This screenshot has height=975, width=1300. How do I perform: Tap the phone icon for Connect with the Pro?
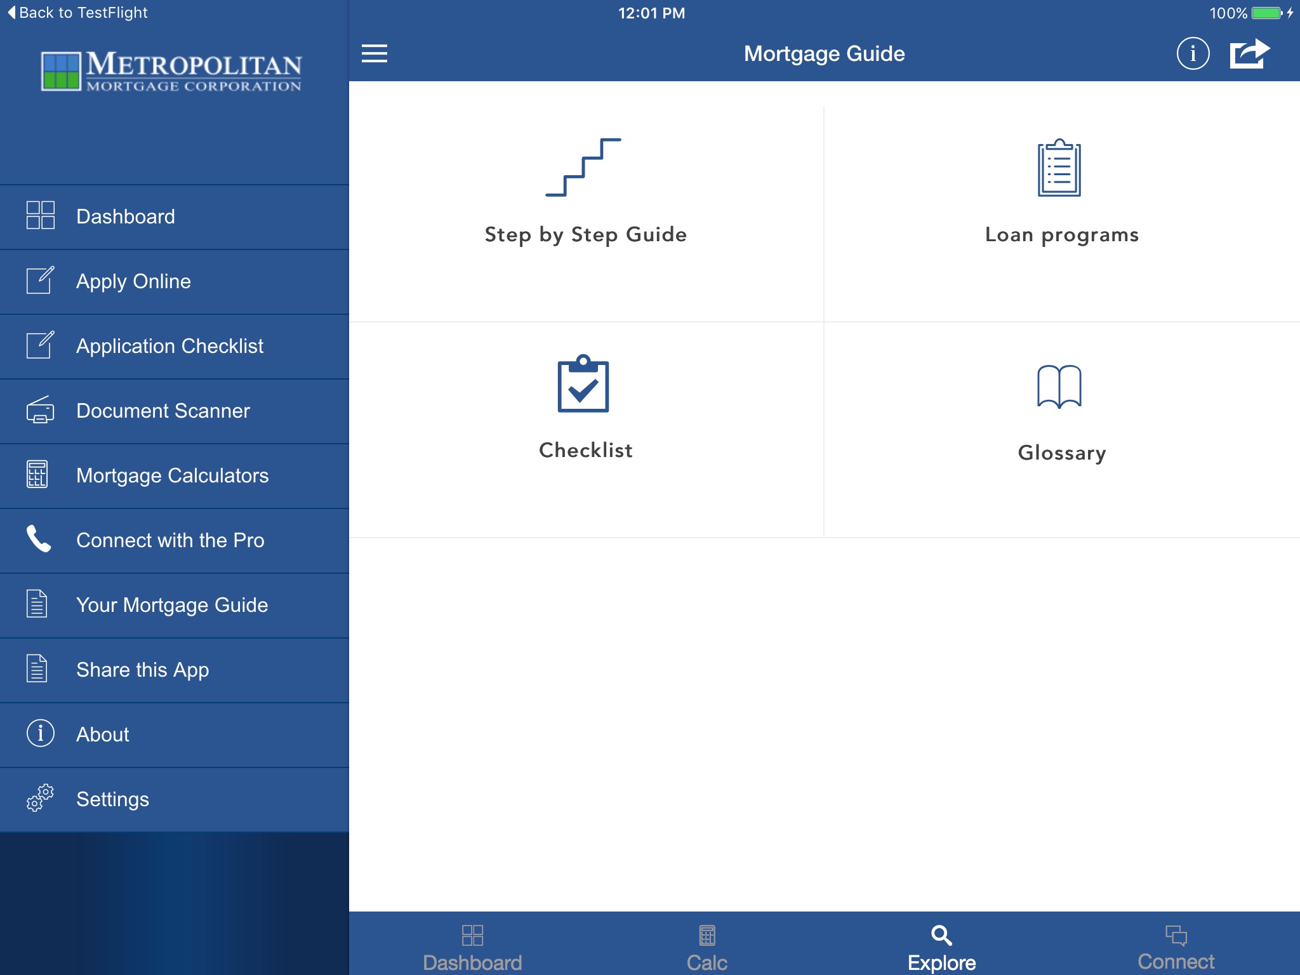39,539
